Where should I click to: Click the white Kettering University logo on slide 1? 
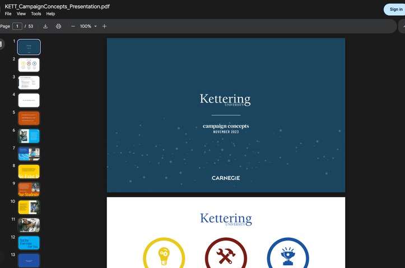225,100
